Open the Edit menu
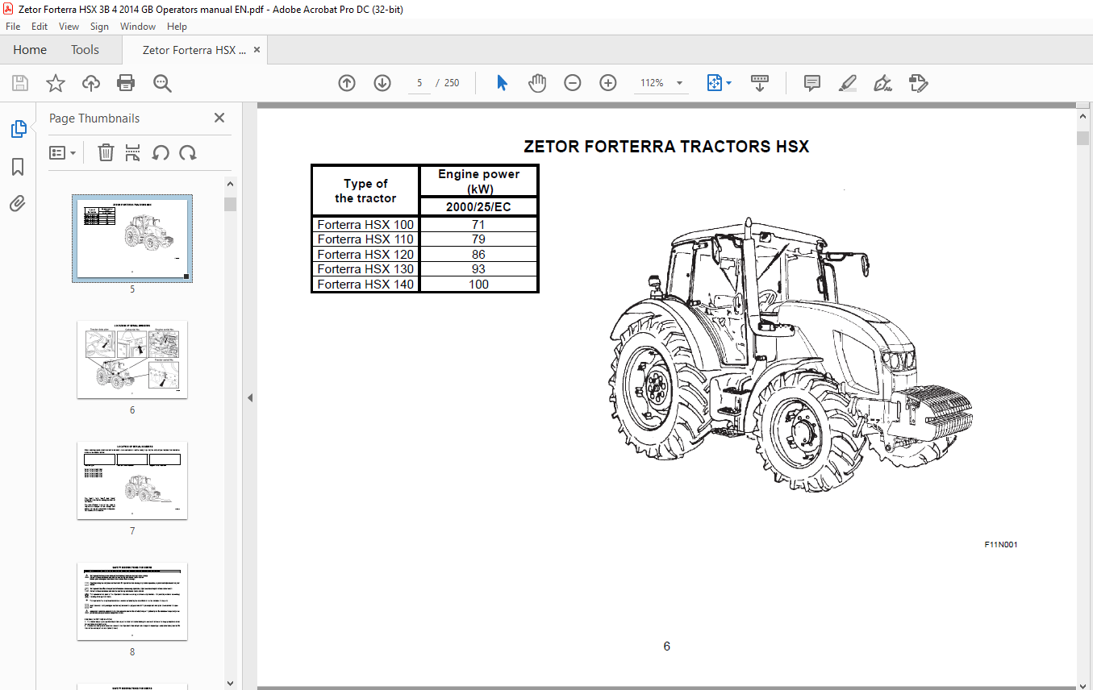Viewport: 1093px width, 690px height. pos(40,27)
